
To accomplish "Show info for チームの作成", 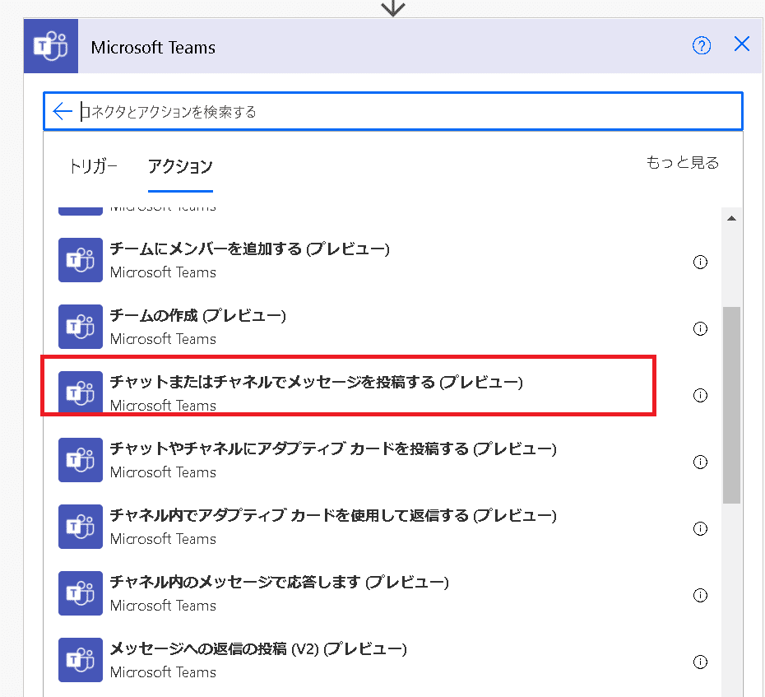I will pyautogui.click(x=700, y=328).
